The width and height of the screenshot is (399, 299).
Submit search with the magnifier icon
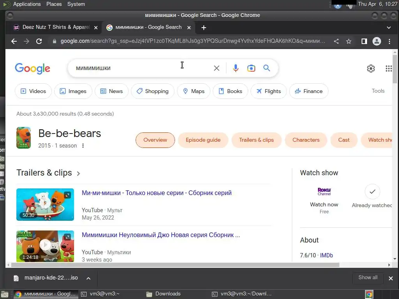coord(267,68)
